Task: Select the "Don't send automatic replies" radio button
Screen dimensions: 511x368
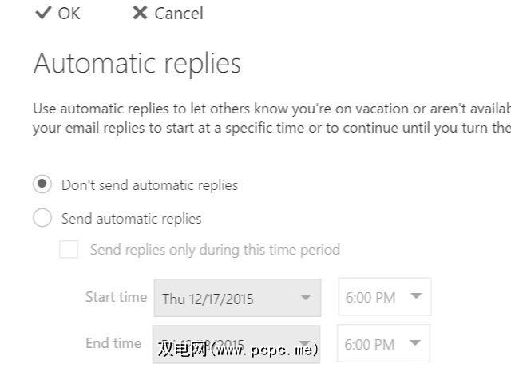Action: coord(42,184)
